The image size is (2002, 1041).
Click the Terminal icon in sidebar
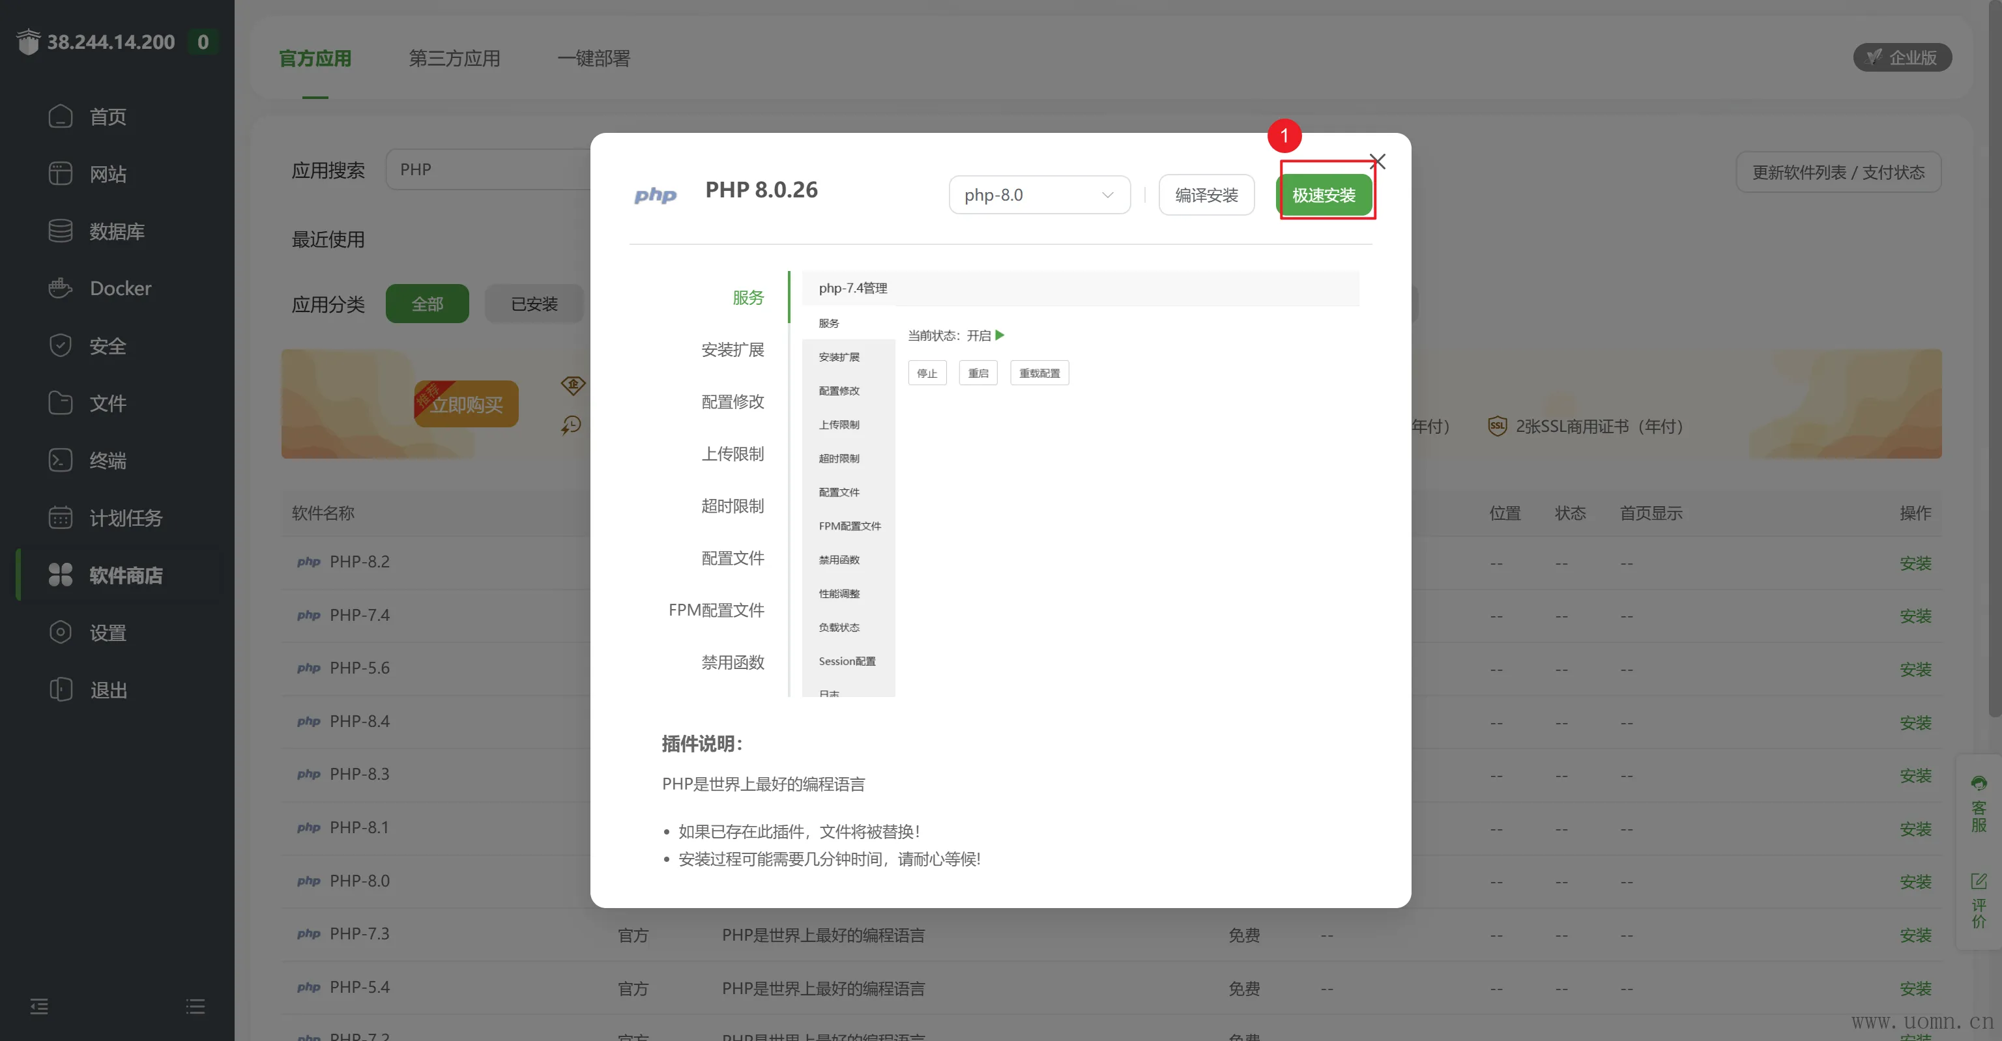(60, 460)
